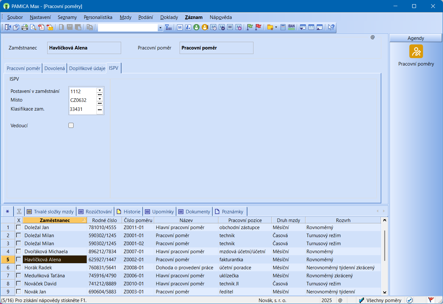The height and width of the screenshot is (304, 443).
Task: Click the middle panel layout toolbar icon
Action: [x=311, y=27]
